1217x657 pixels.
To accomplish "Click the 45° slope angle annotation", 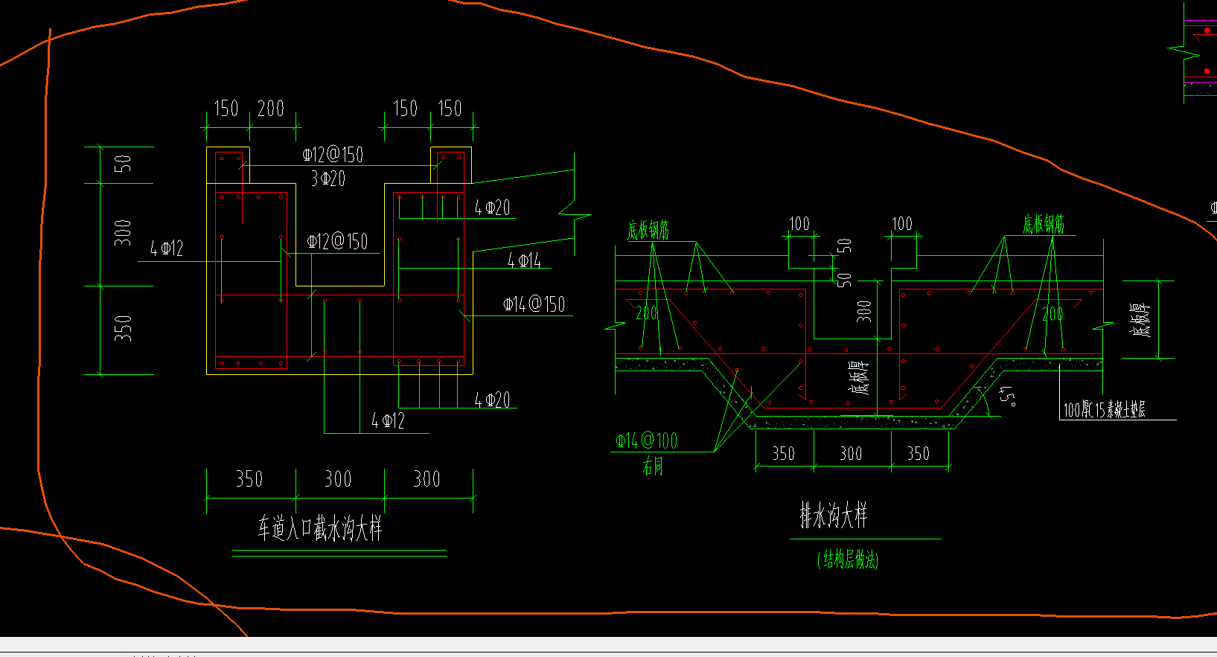I will pos(1009,395).
